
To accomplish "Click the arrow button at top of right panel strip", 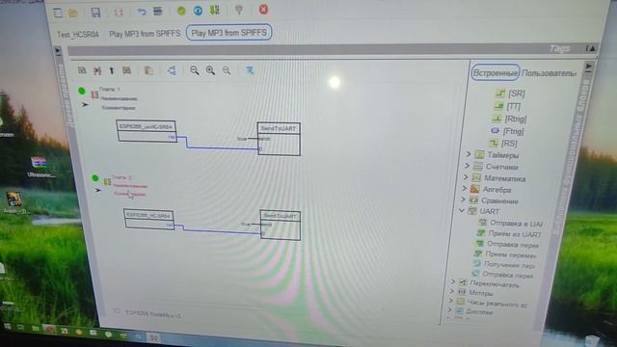I will [x=589, y=67].
